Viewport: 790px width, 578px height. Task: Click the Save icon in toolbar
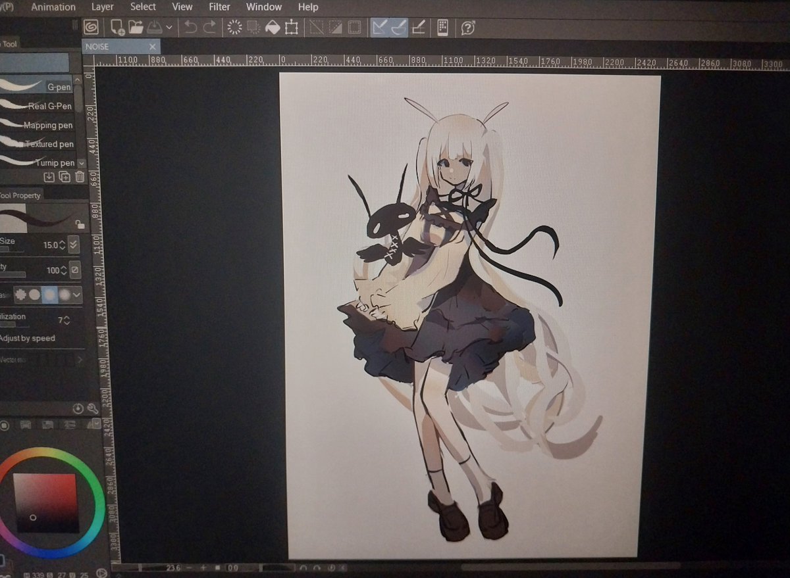154,27
